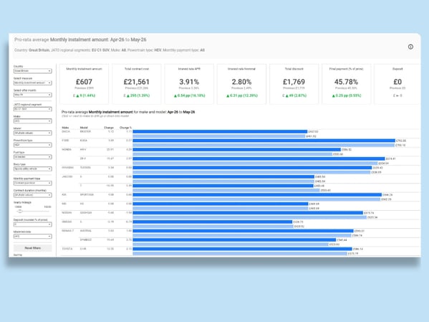Image resolution: width=429 pixels, height=322 pixels.
Task: Select the Final payment 45.78% card
Action: pyautogui.click(x=347, y=84)
